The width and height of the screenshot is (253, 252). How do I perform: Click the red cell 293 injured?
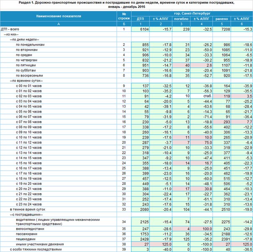click(222, 122)
